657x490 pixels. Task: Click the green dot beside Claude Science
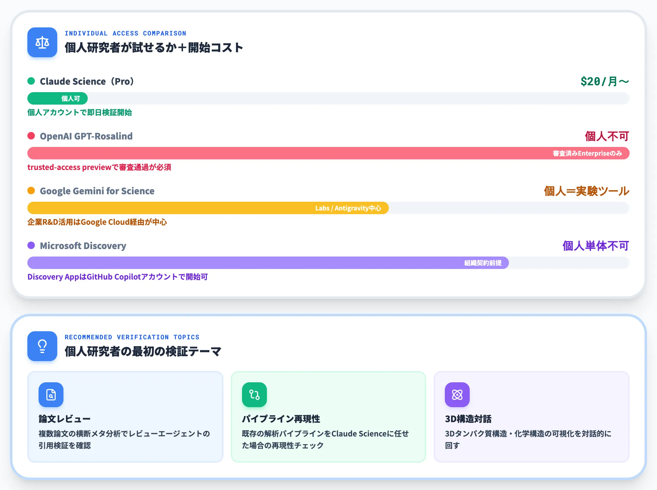[31, 81]
